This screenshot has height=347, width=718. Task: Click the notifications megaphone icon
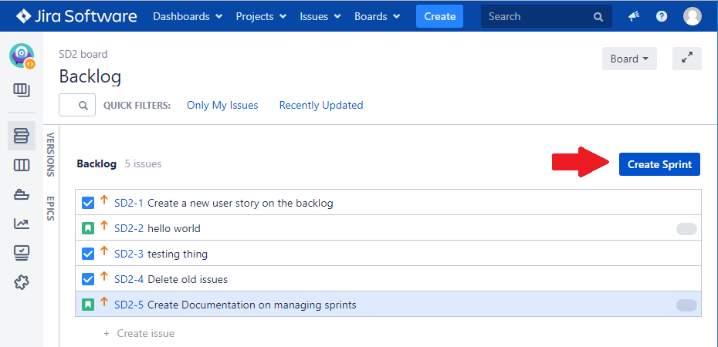pos(634,16)
